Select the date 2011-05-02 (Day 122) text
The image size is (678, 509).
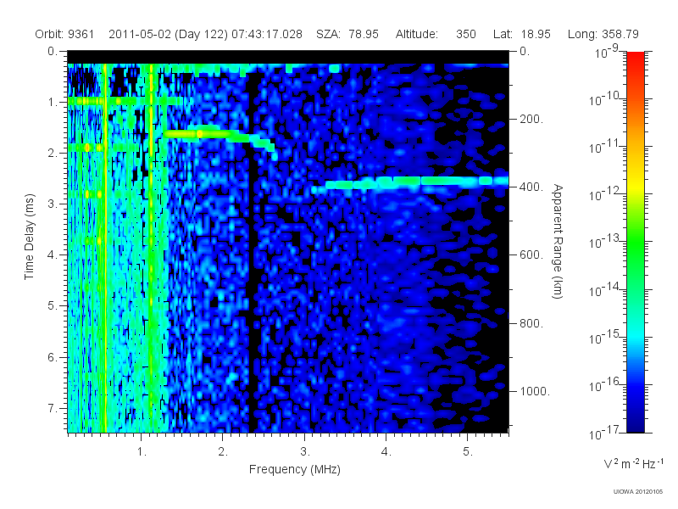pos(168,34)
